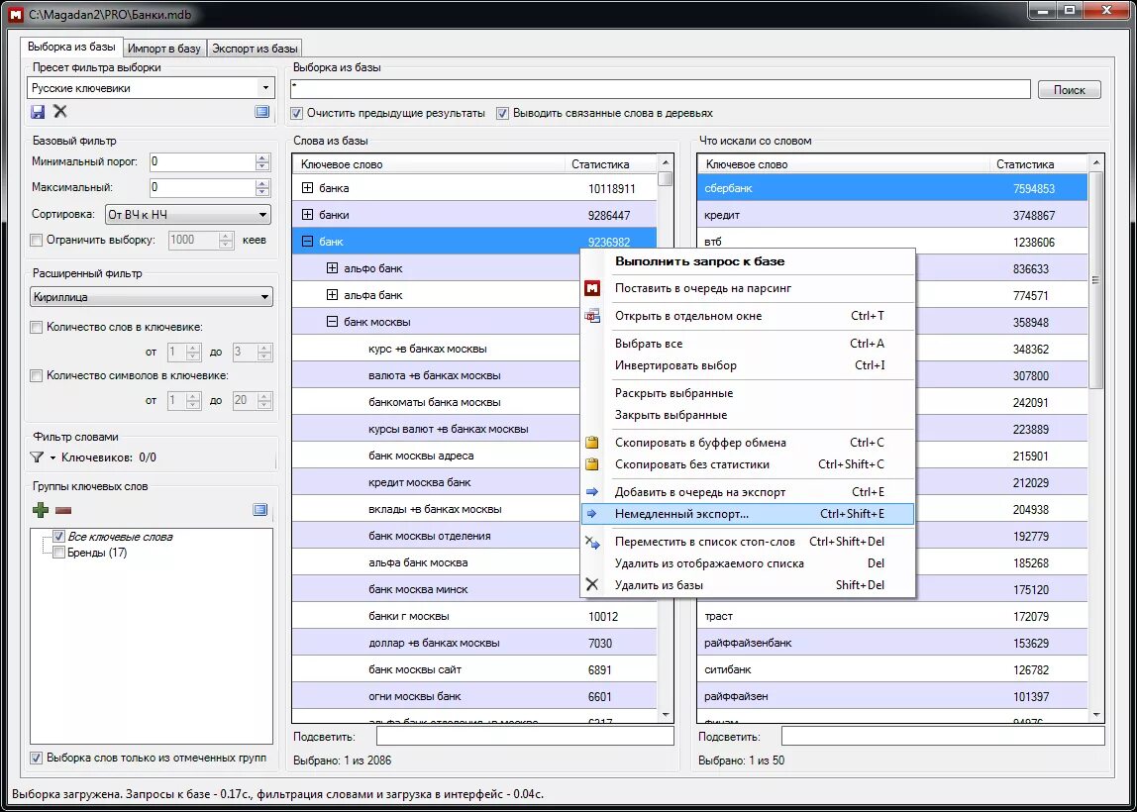Select 'курс +в банках москвы' row
The image size is (1137, 812).
pos(474,349)
